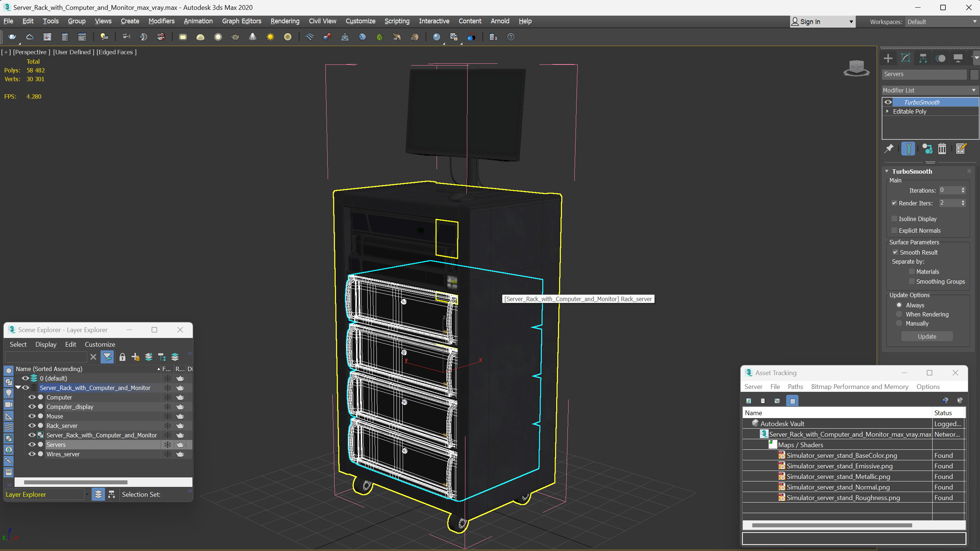
Task: Toggle filter funnel icon in Scene Explorer
Action: [x=107, y=357]
